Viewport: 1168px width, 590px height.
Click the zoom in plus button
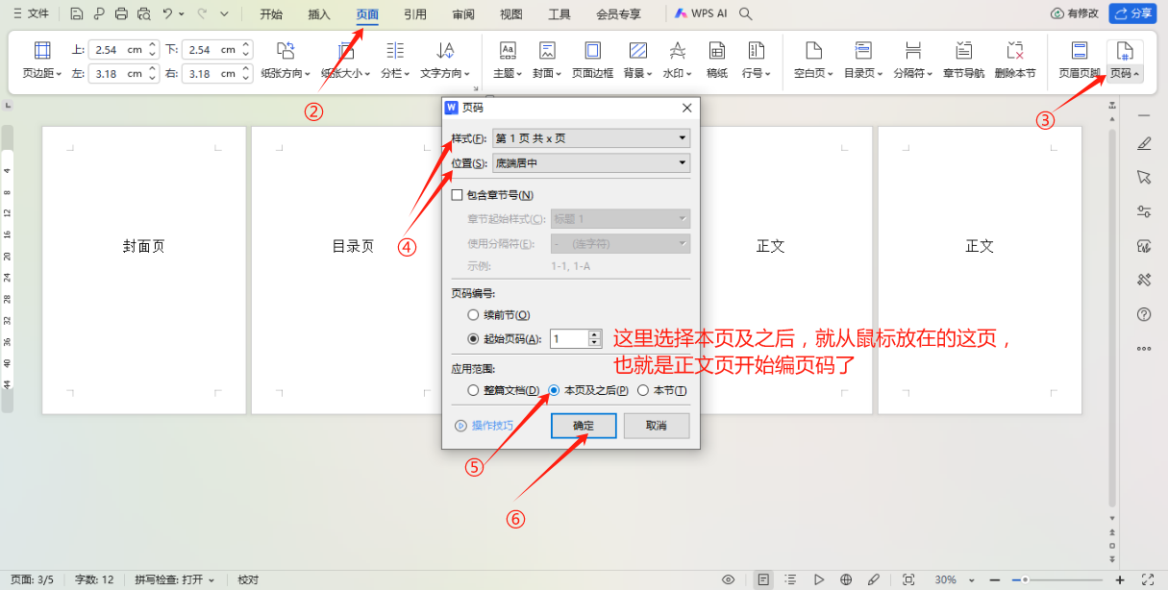click(1120, 579)
